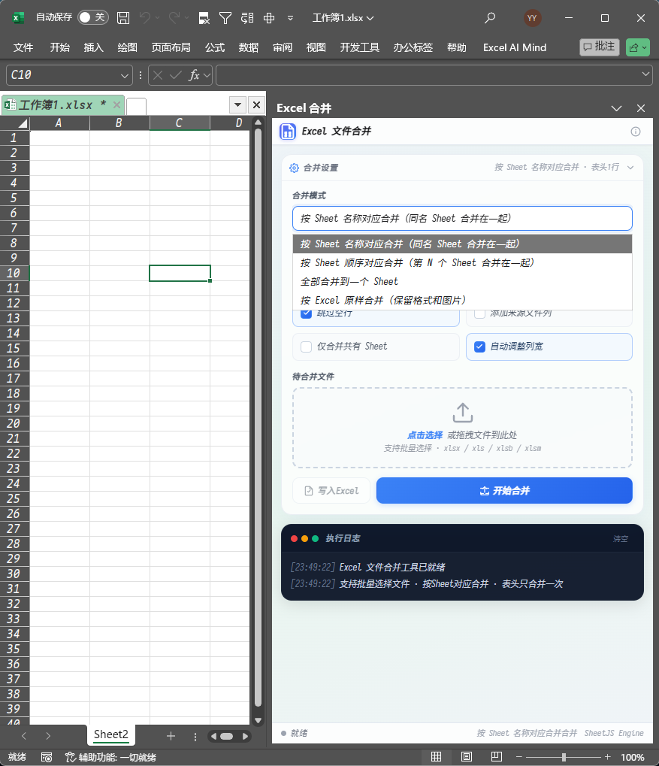
Task: Select row 10 header
Action: tap(14, 273)
